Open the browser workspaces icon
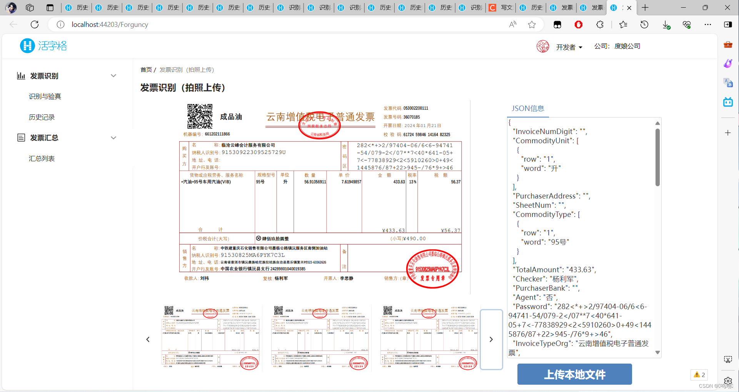Screen dimensions: 739x392 click(30, 8)
